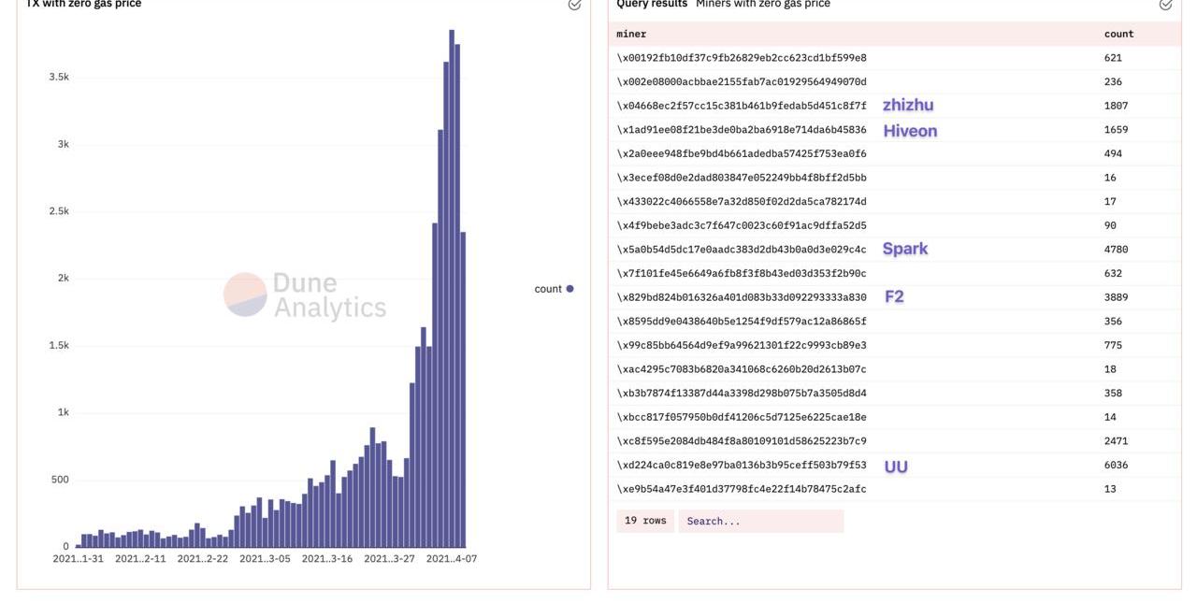Click the count value 2471 in the table
The height and width of the screenshot is (603, 1197).
[1116, 441]
